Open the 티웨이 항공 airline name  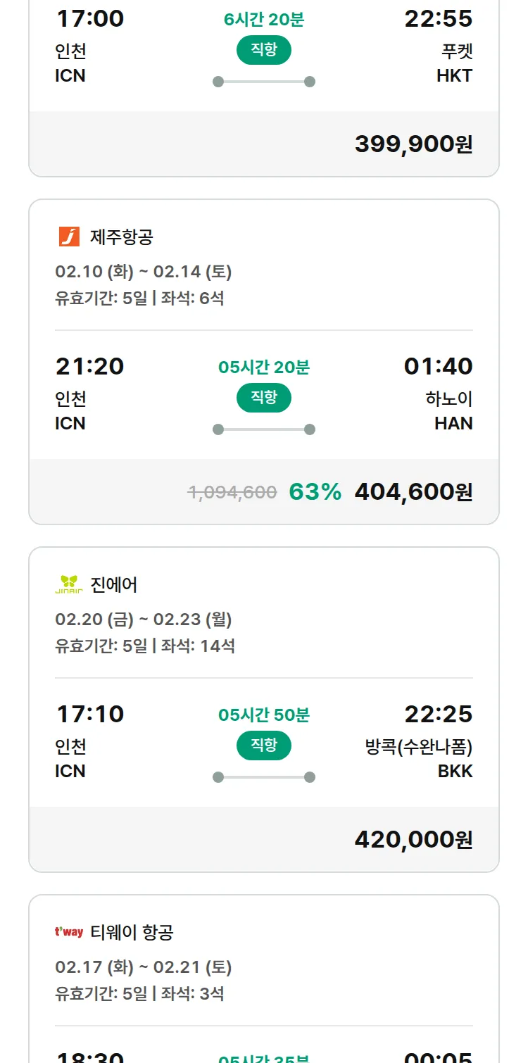(132, 933)
